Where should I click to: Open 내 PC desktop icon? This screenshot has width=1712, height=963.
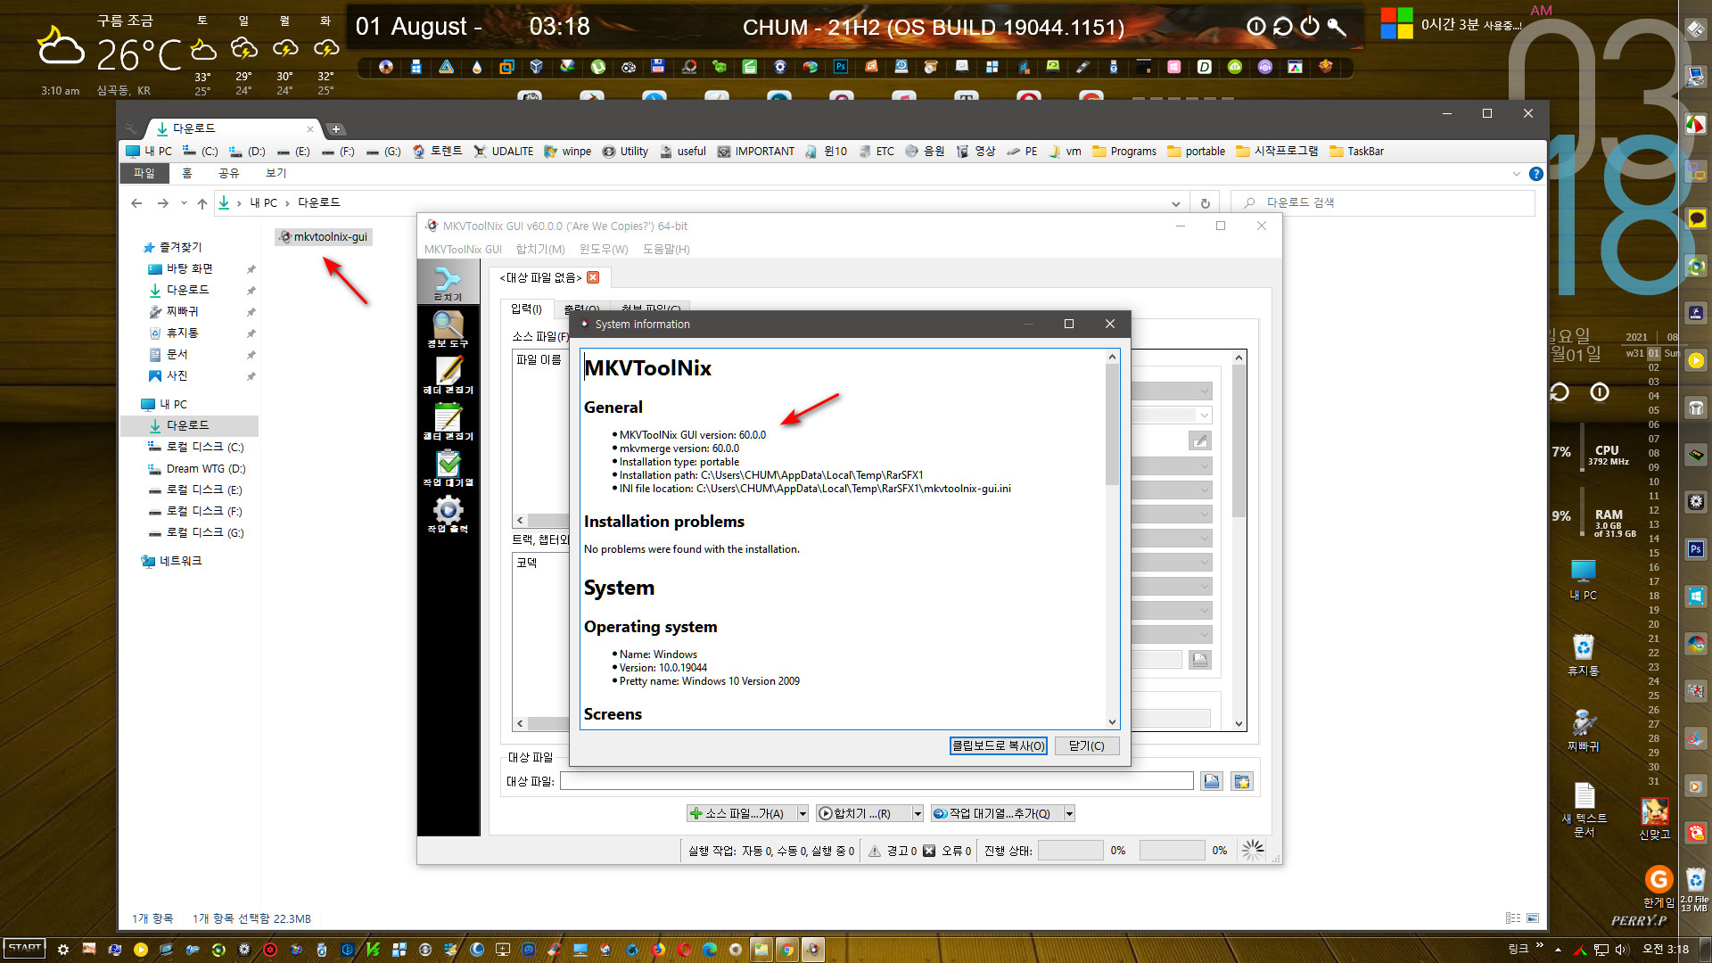[x=1584, y=580]
